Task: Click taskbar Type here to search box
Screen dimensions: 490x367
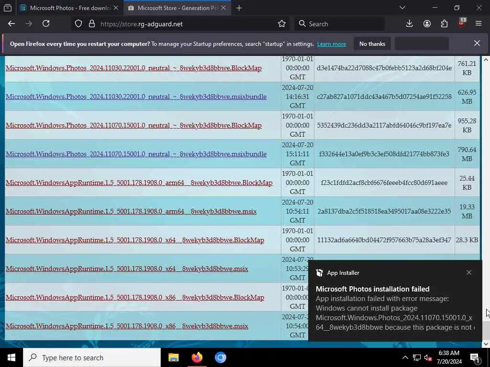Action: pyautogui.click(x=92, y=357)
